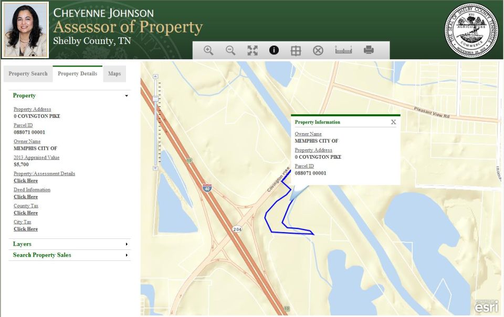This screenshot has width=504, height=317.
Task: Activate the identify info tool
Action: point(274,50)
